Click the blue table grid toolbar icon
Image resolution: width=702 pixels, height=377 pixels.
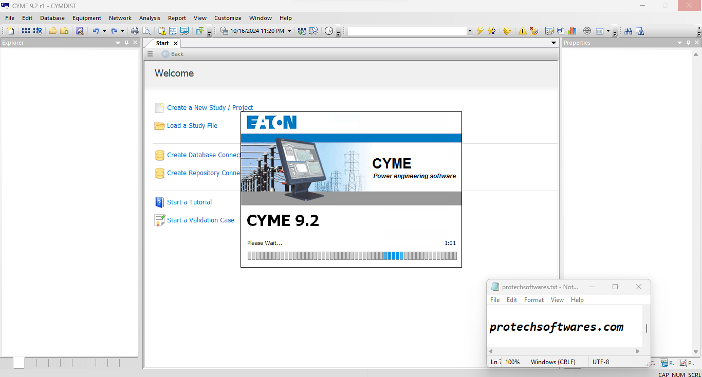(173, 31)
